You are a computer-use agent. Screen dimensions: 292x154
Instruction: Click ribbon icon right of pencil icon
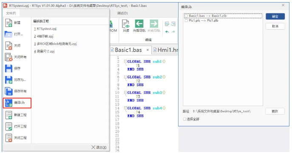click(x=173, y=24)
